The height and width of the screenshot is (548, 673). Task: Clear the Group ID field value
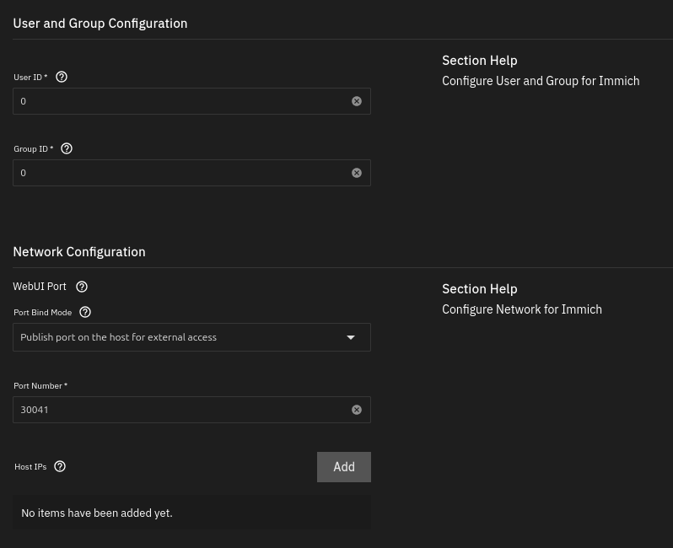[x=357, y=173]
